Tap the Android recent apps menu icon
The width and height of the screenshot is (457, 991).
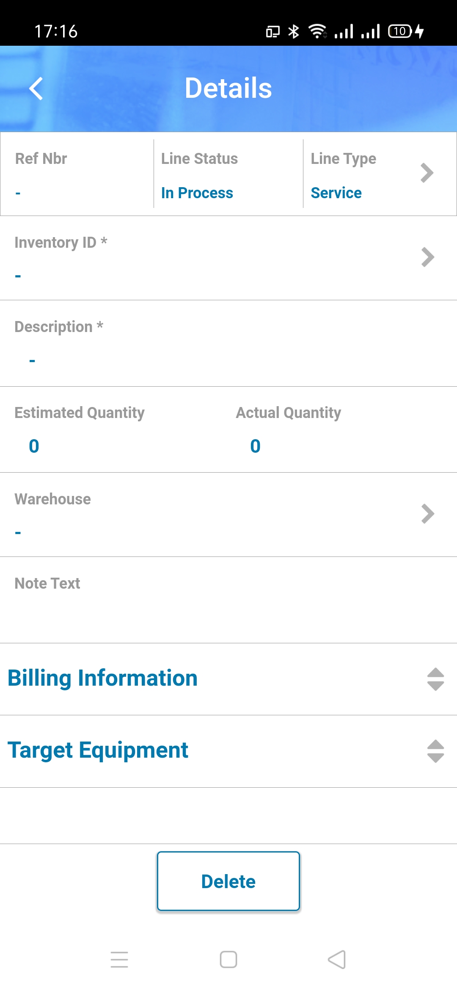point(119,959)
